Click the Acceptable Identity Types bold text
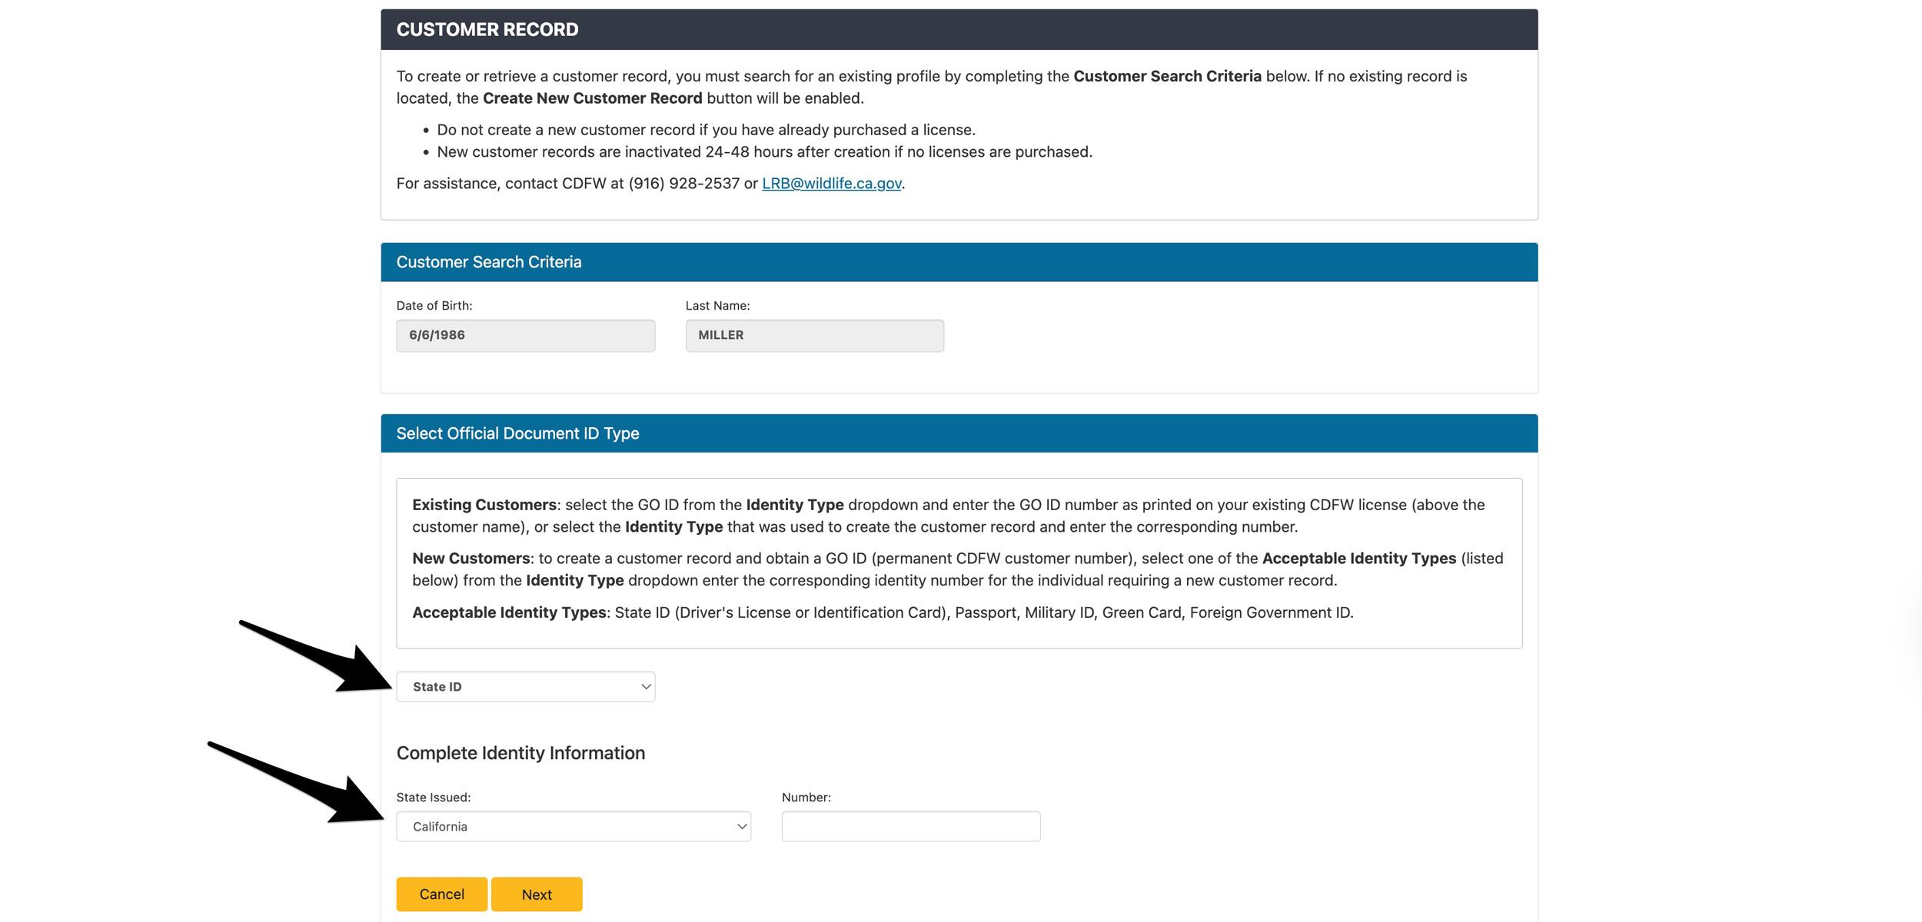The height and width of the screenshot is (922, 1922). pyautogui.click(x=509, y=612)
